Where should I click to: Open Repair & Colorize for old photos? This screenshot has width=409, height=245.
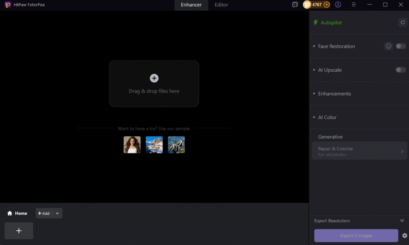click(359, 151)
